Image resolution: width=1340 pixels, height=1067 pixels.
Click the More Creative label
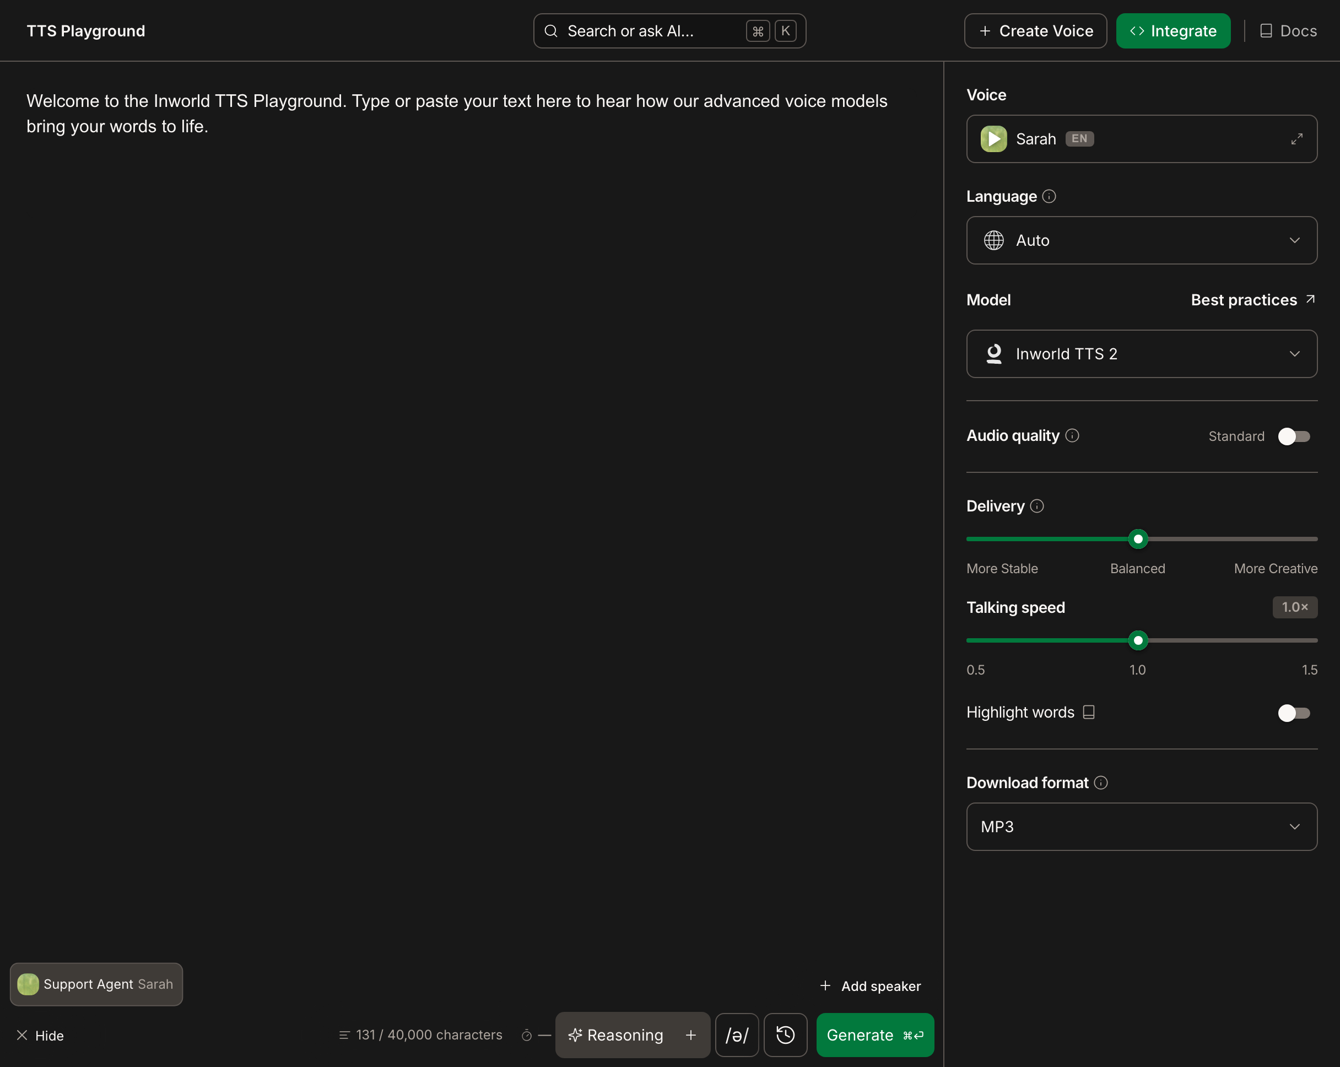coord(1276,568)
